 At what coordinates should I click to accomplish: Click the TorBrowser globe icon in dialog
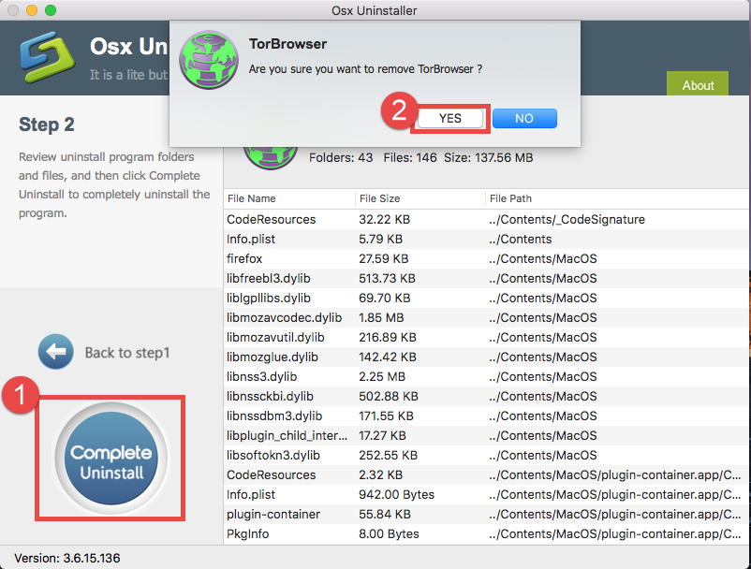(208, 60)
